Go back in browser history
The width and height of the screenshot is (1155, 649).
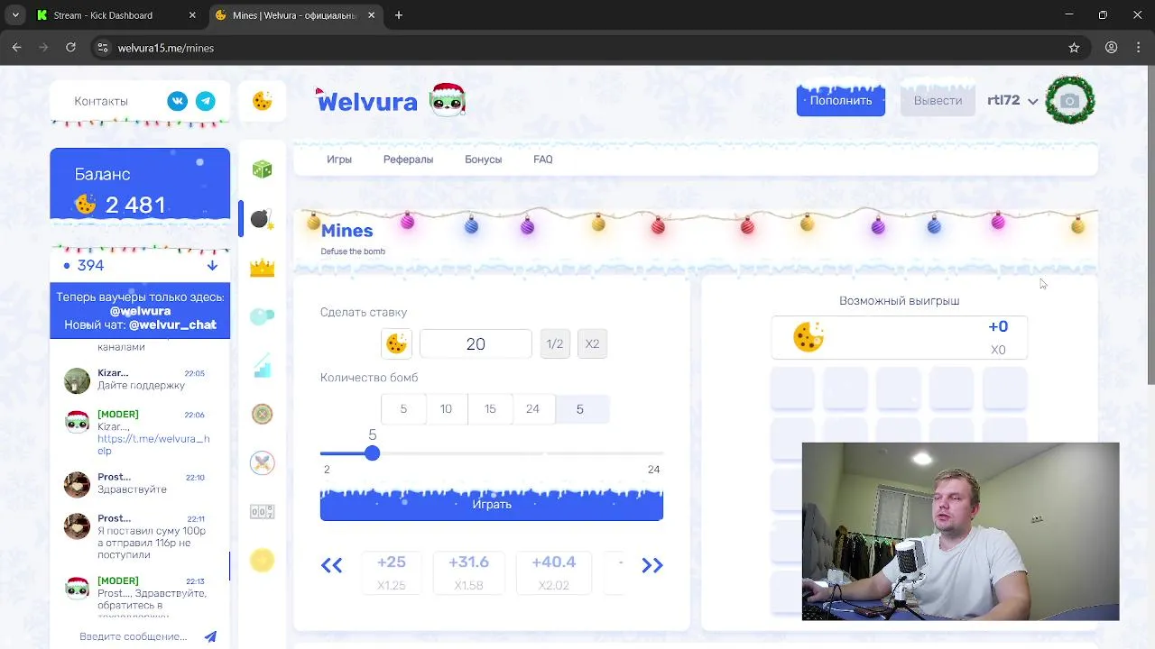[x=16, y=48]
